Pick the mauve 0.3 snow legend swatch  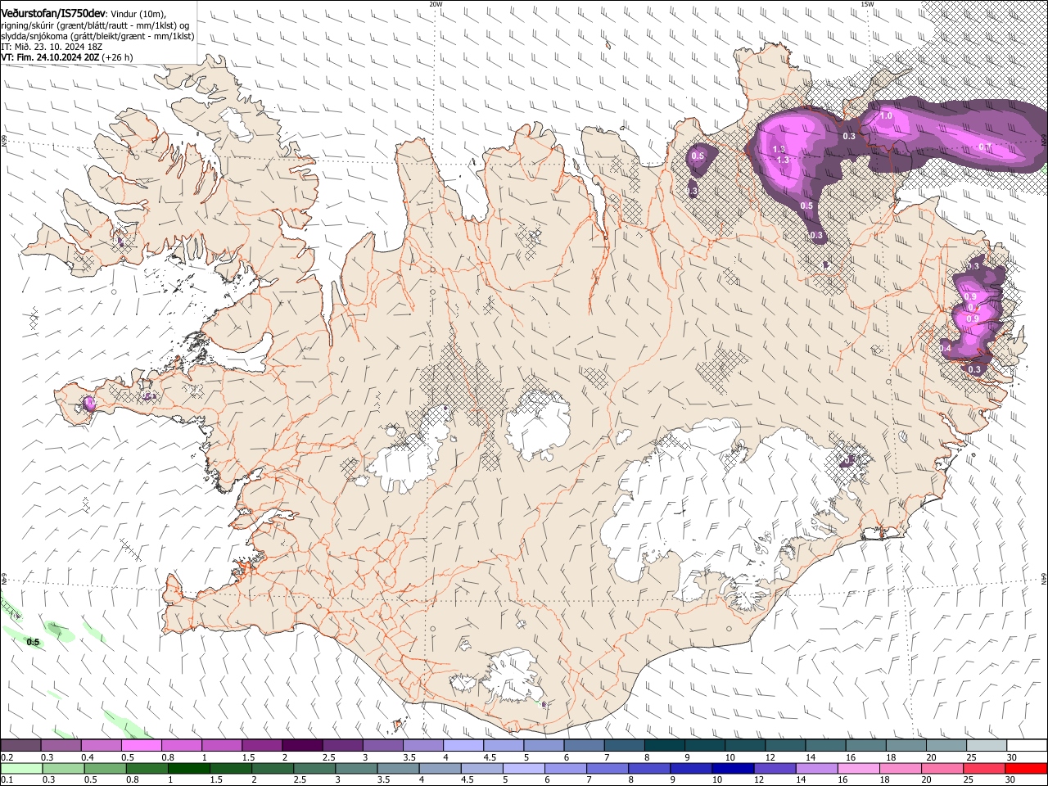pyautogui.click(x=61, y=746)
